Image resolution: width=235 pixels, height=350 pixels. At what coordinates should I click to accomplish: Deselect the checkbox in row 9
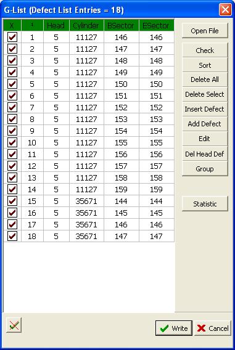coord(12,131)
